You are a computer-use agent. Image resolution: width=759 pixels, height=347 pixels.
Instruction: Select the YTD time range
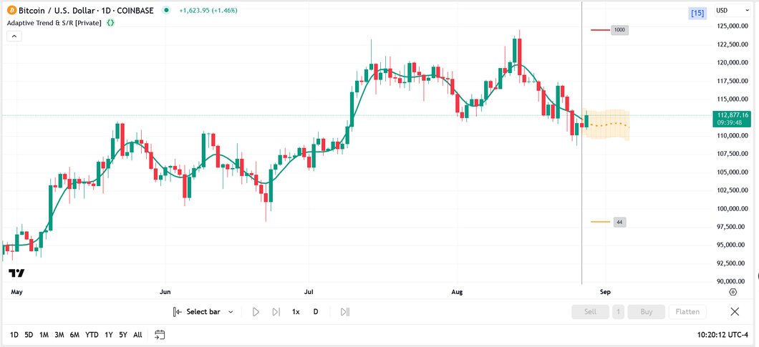click(x=92, y=335)
